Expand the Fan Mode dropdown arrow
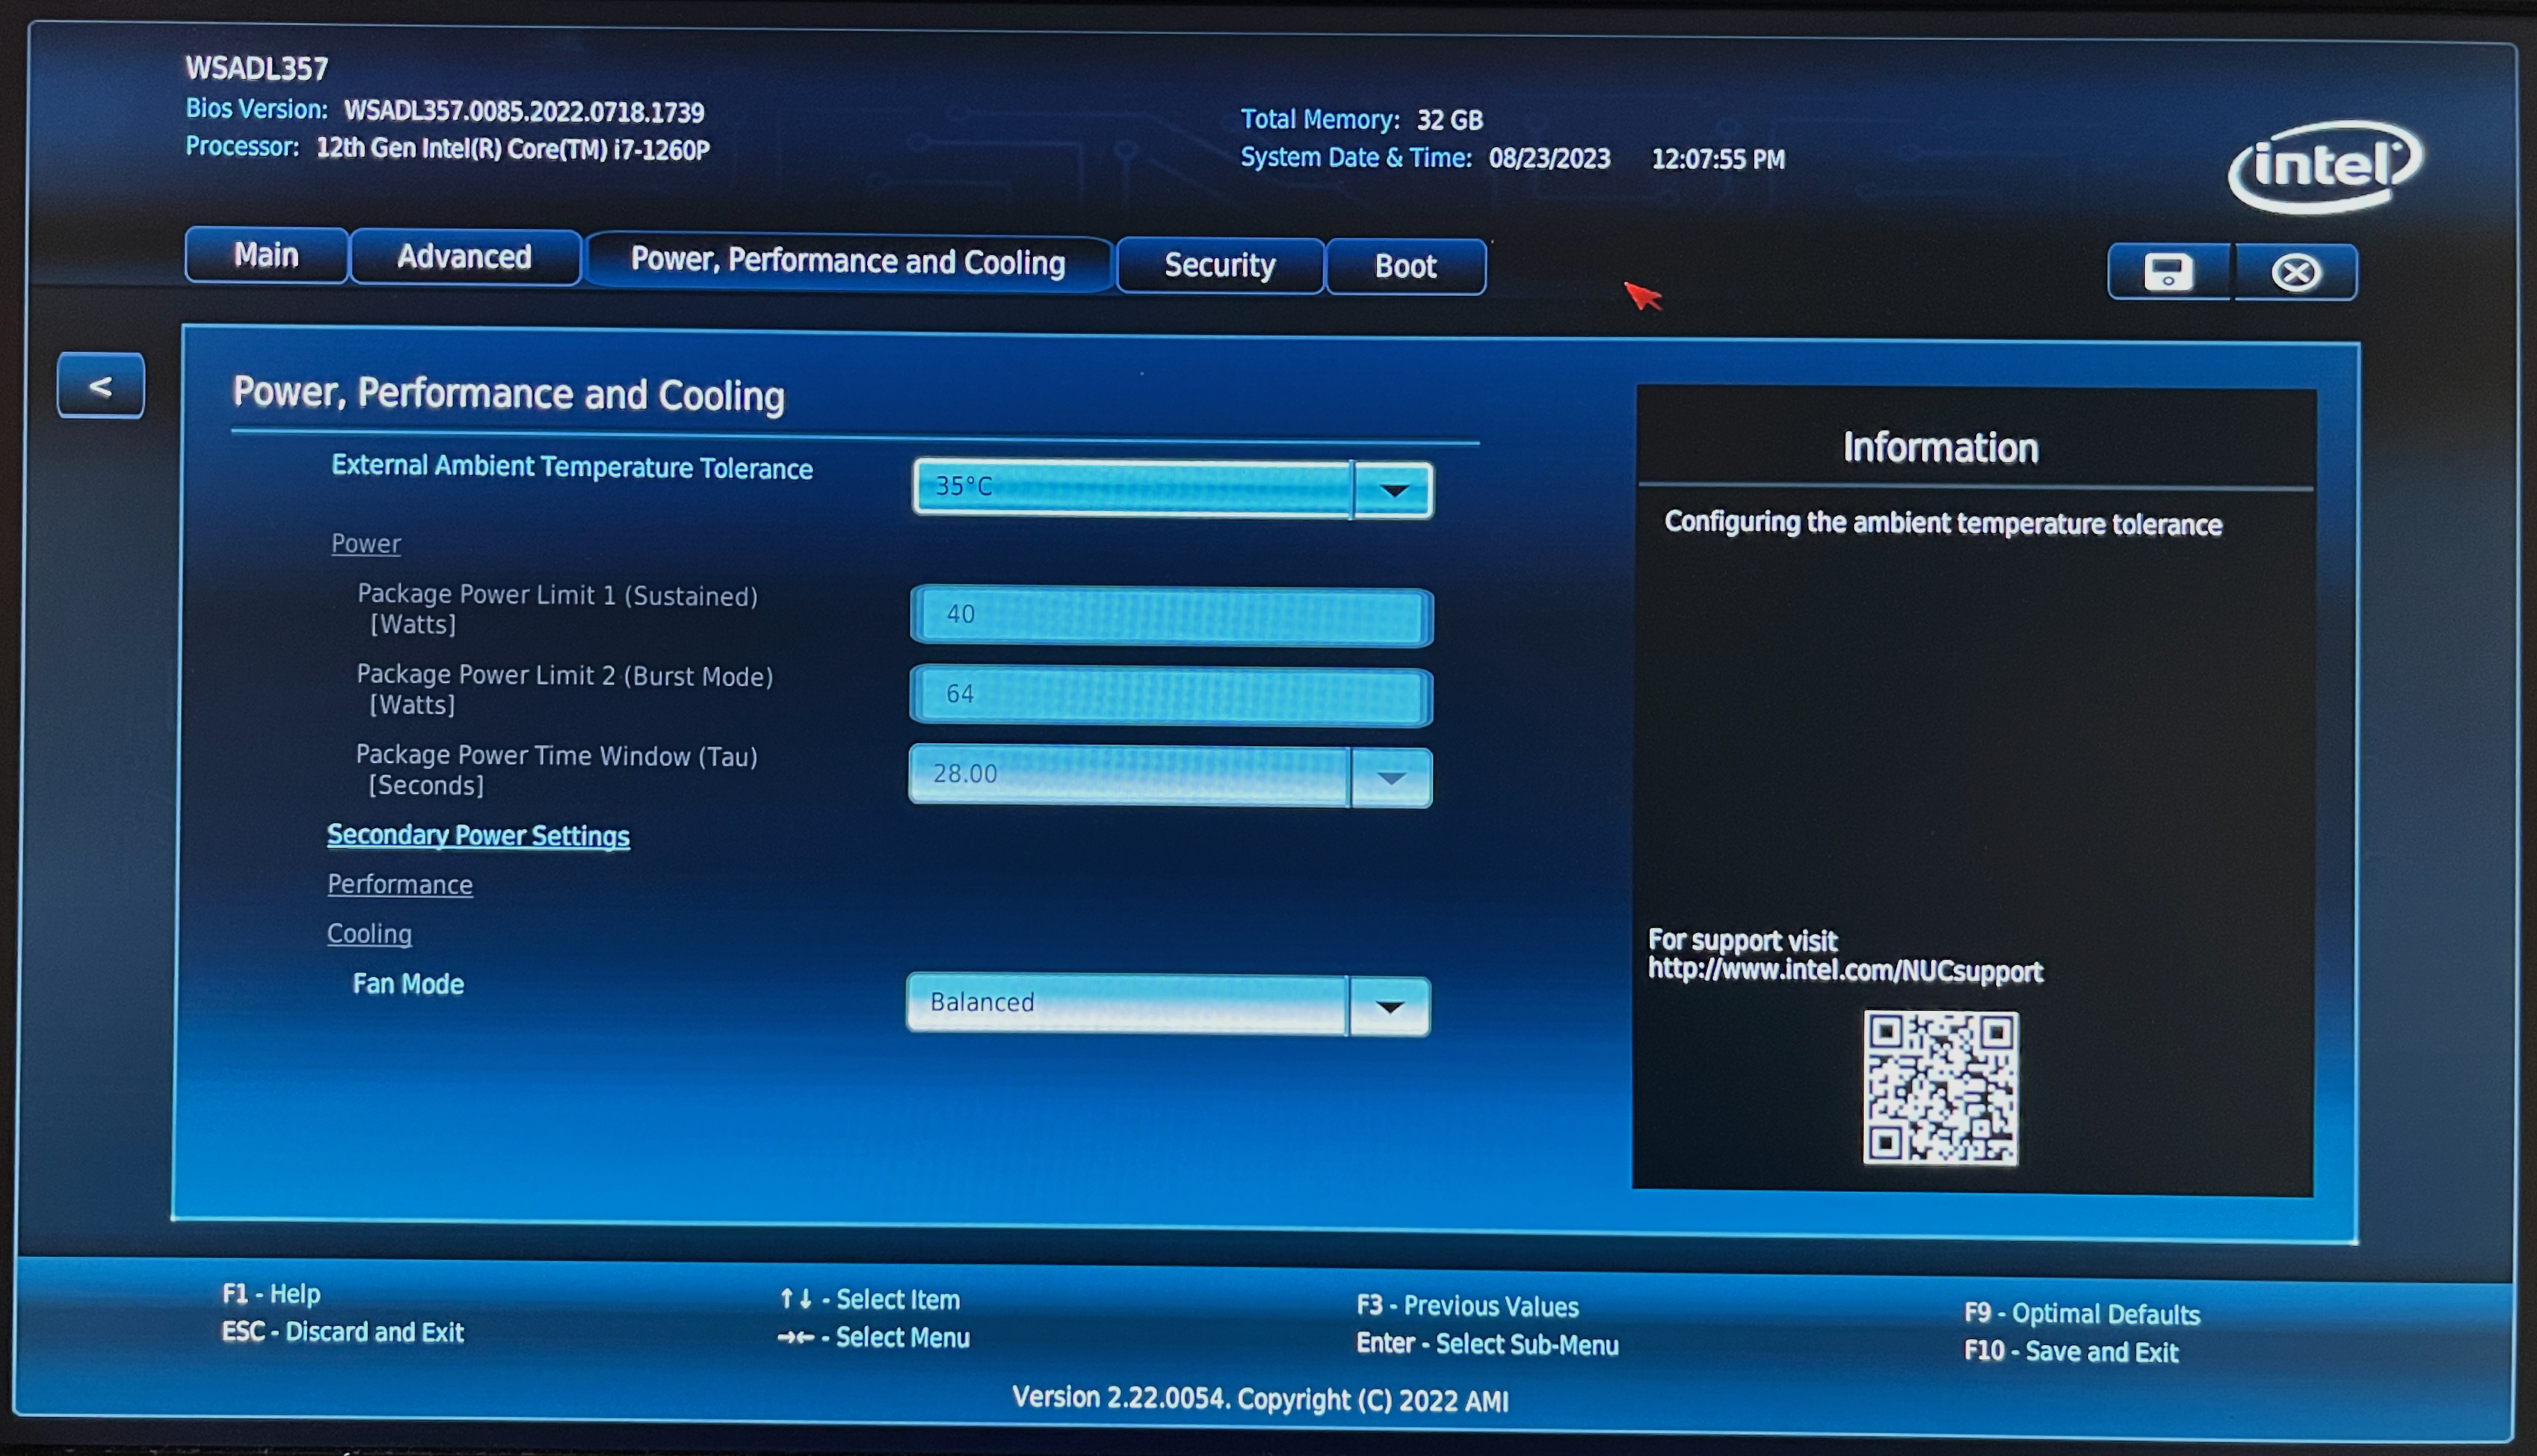 pyautogui.click(x=1389, y=1007)
